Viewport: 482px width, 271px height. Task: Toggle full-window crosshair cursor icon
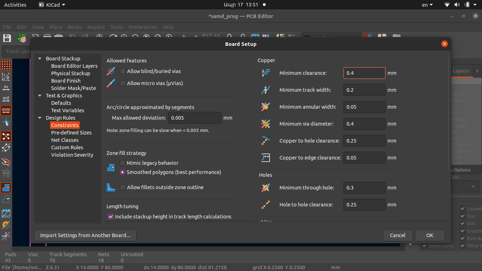click(6, 122)
